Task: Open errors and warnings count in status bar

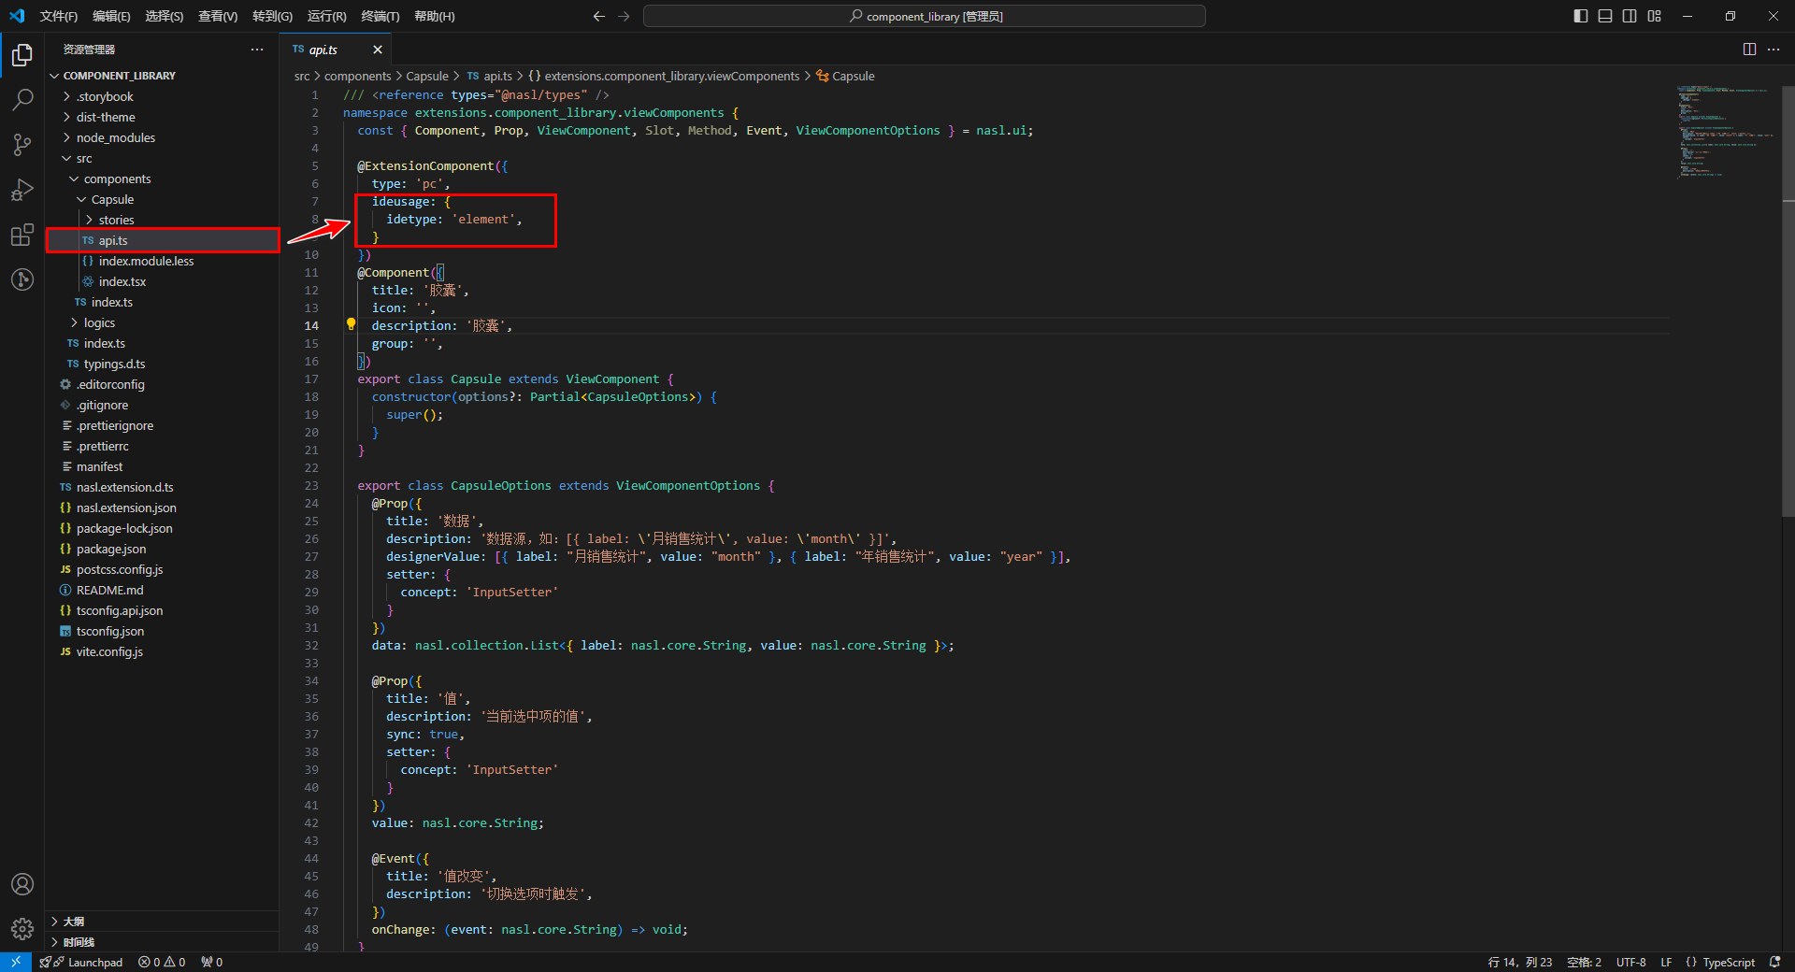Action: click(162, 962)
